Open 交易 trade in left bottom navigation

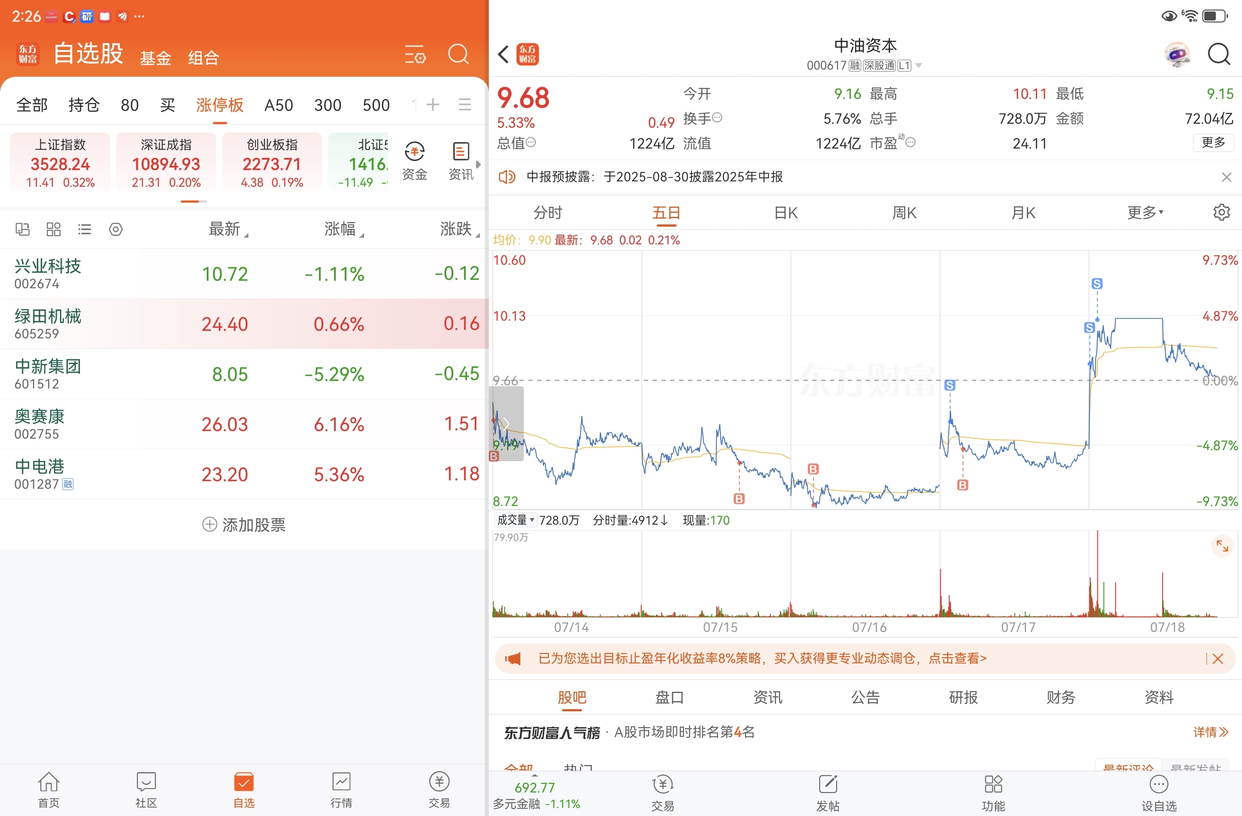point(439,790)
